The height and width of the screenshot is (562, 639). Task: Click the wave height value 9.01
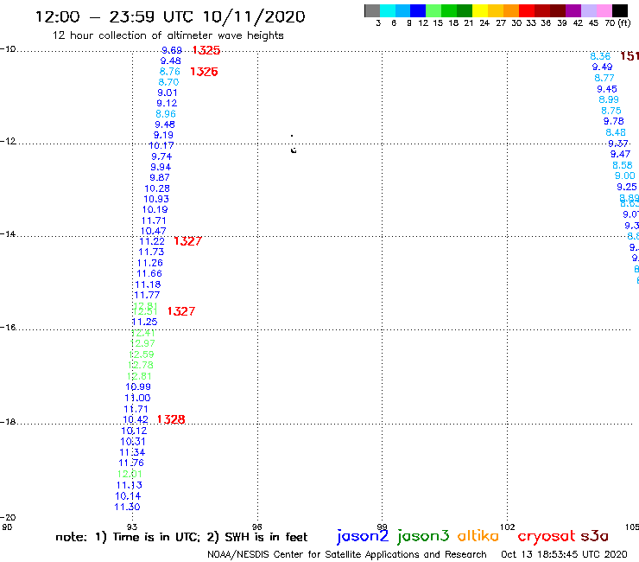[168, 93]
